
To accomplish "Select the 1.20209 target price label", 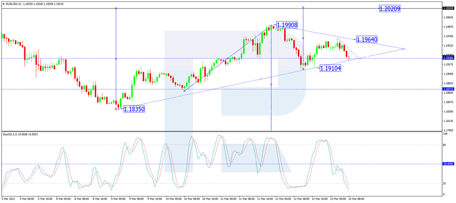I will (x=390, y=9).
